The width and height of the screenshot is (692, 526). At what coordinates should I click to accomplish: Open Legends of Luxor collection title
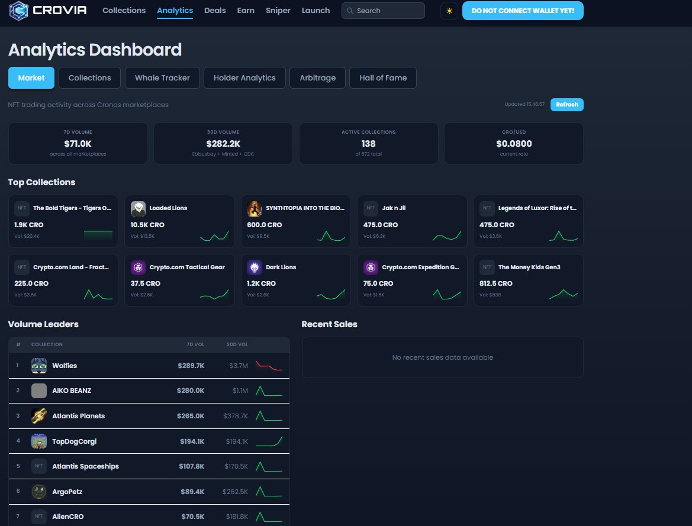(x=537, y=208)
